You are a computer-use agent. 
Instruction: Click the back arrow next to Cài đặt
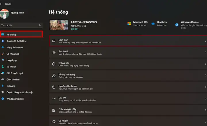pyautogui.click(x=1, y=4)
